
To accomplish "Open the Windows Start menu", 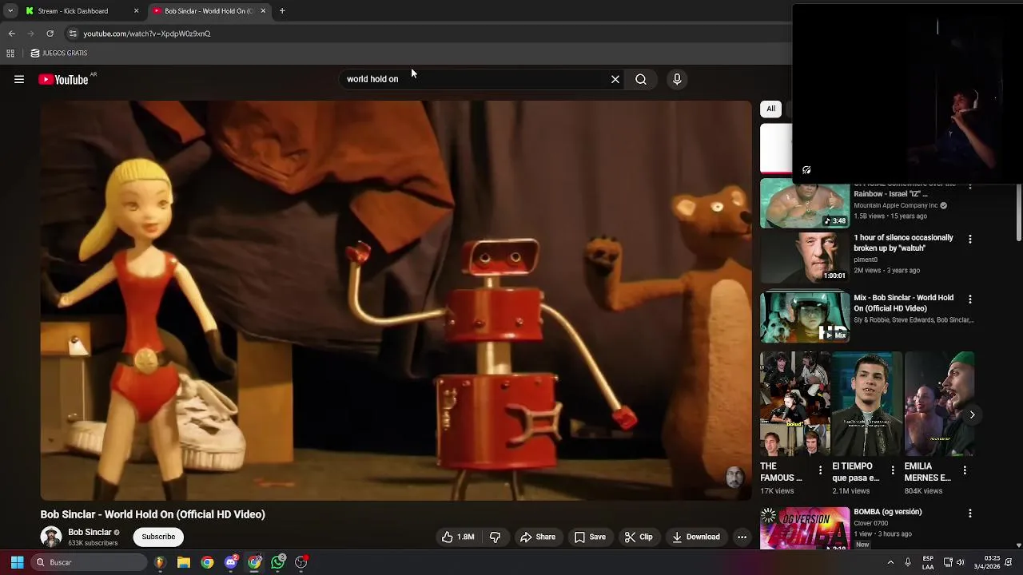I will 17,562.
